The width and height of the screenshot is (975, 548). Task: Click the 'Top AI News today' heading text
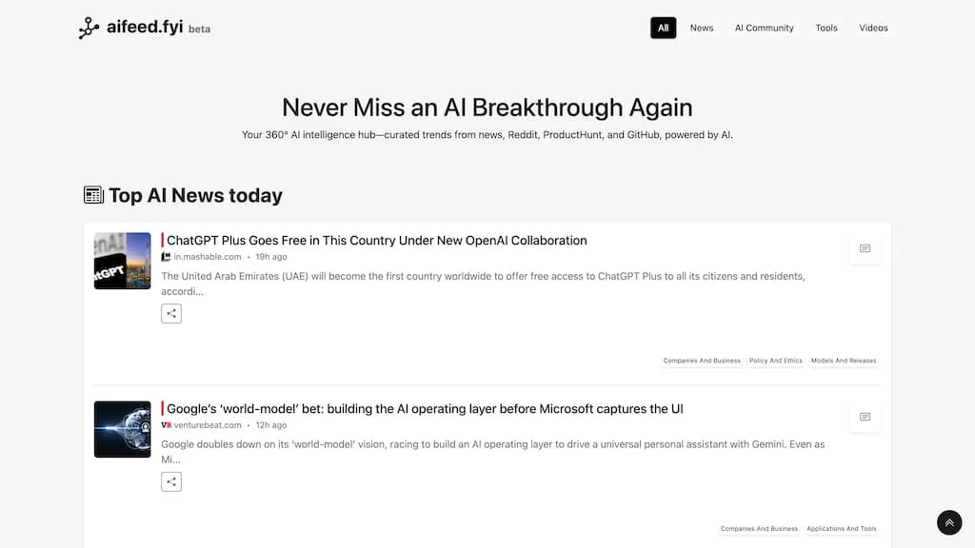[195, 195]
